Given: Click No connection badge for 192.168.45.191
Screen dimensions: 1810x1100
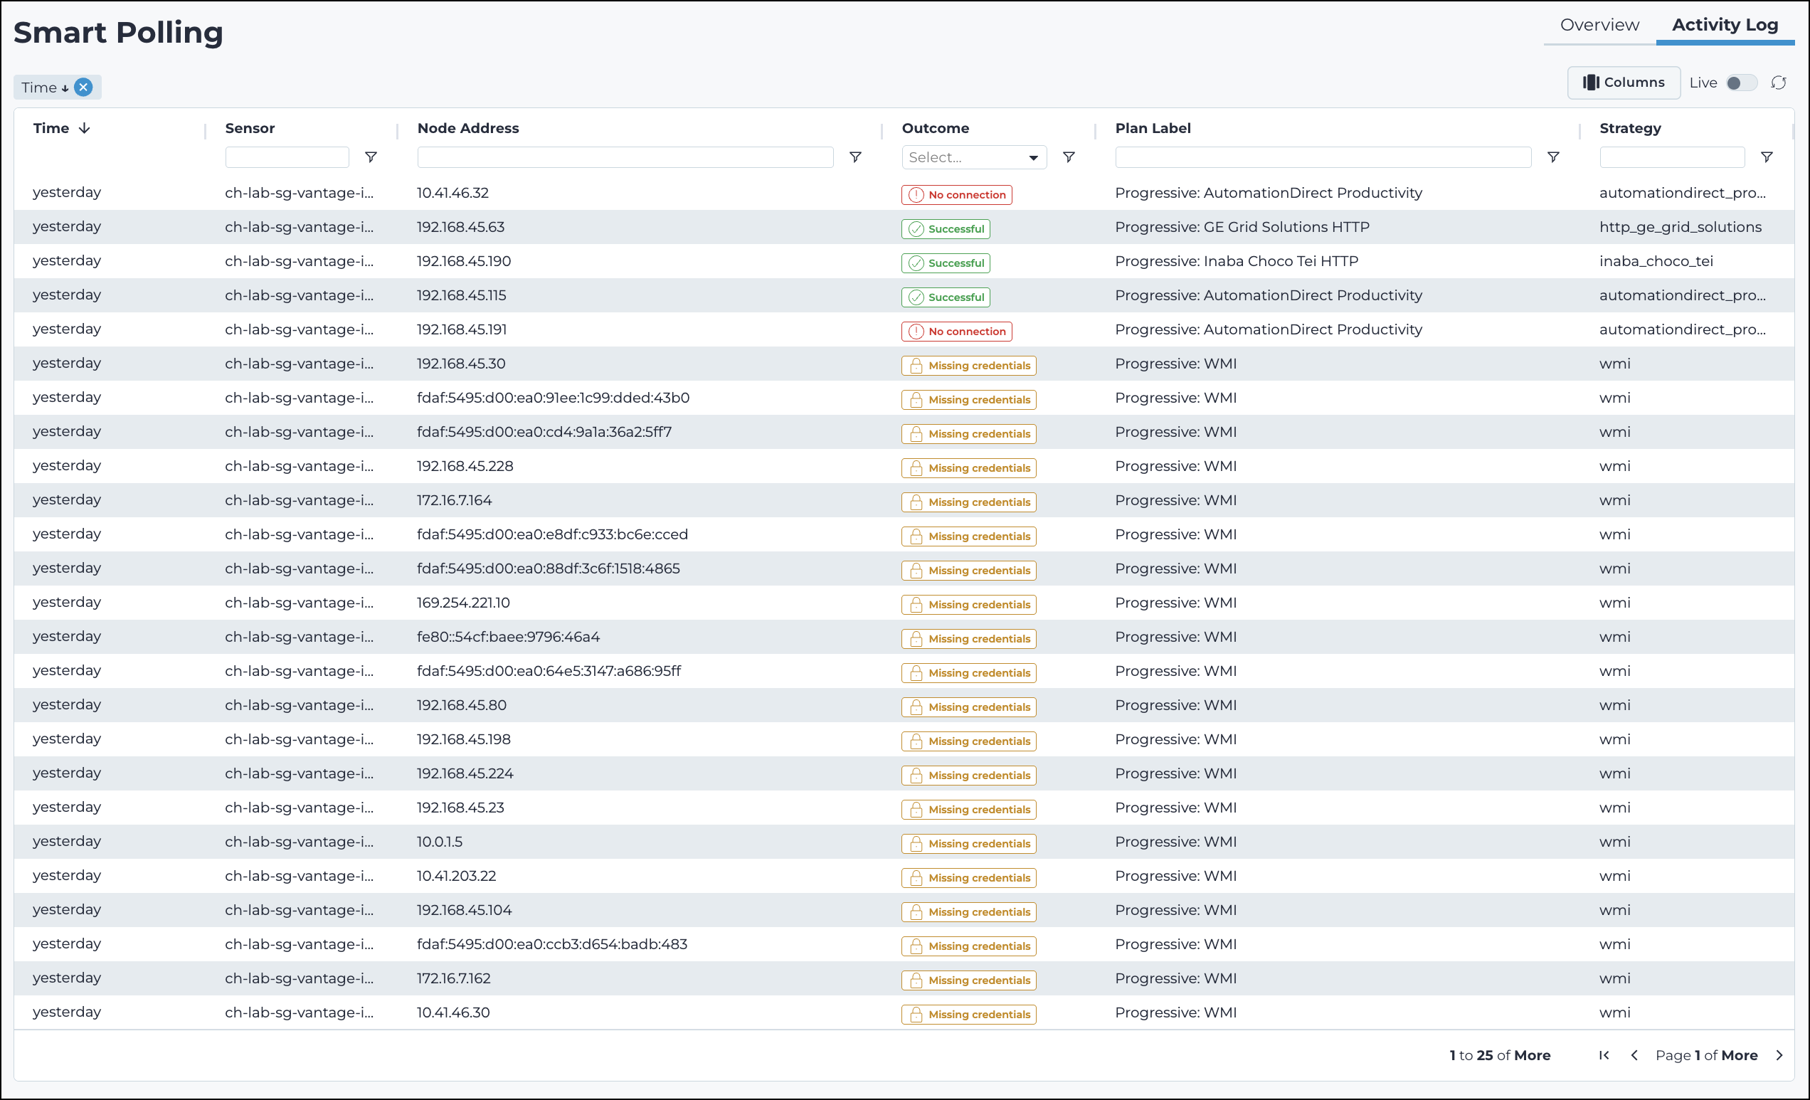Looking at the screenshot, I should point(956,332).
